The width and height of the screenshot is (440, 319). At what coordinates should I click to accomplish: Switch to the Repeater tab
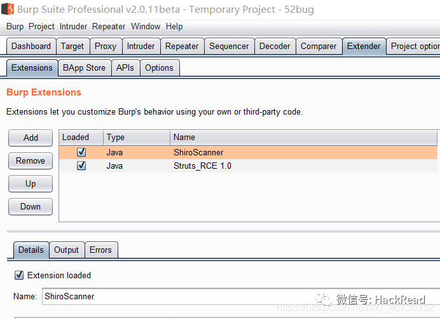coord(182,46)
